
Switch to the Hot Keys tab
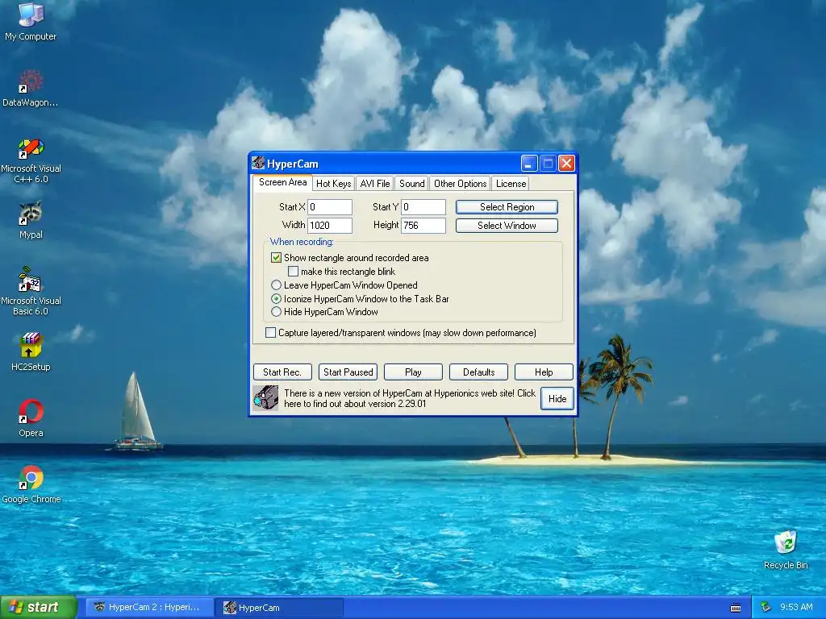click(x=333, y=184)
